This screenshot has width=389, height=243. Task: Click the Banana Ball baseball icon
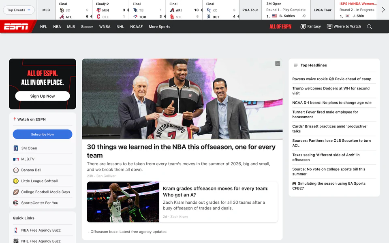(x=16, y=170)
